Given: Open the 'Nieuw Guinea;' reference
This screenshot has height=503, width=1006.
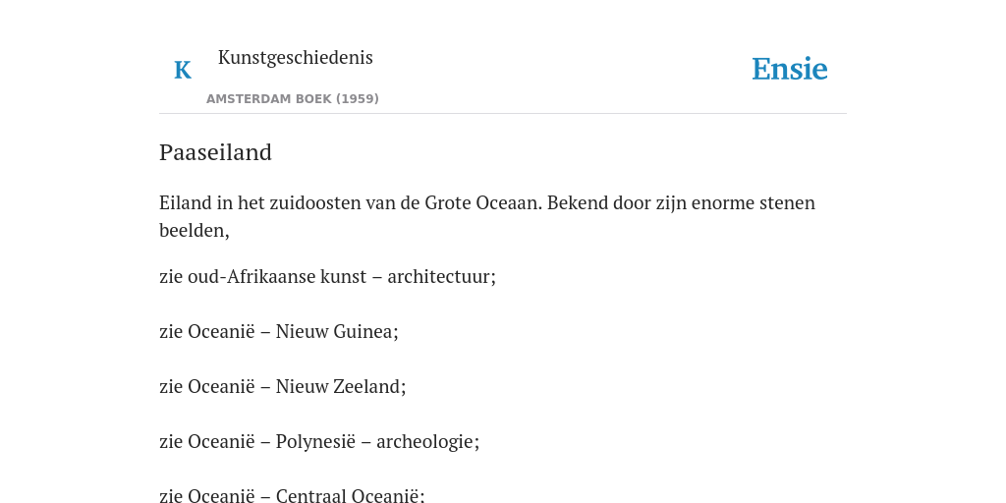Looking at the screenshot, I should [337, 332].
